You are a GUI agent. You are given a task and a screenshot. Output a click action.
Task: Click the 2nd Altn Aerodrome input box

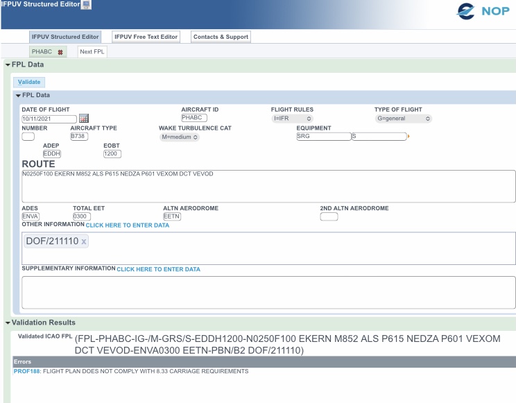click(x=329, y=216)
